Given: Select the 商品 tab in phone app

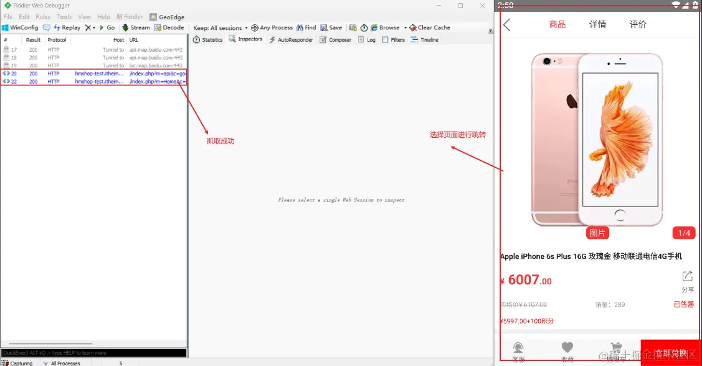Looking at the screenshot, I should click(557, 24).
